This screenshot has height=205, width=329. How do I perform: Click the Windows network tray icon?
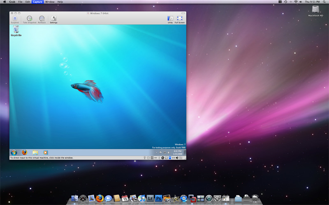(165, 153)
